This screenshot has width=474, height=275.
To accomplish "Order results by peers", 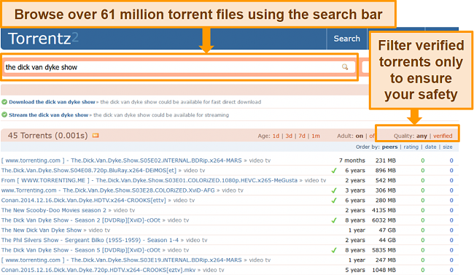I will (389, 147).
